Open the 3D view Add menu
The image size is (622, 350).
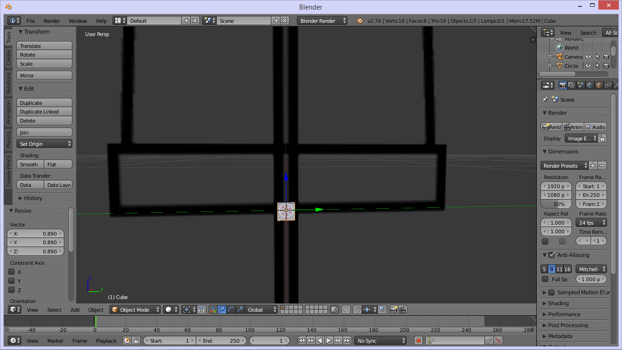coord(75,309)
